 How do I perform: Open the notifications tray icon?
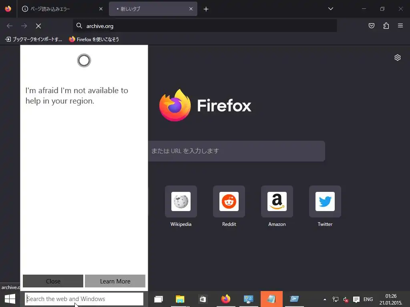coord(356,299)
